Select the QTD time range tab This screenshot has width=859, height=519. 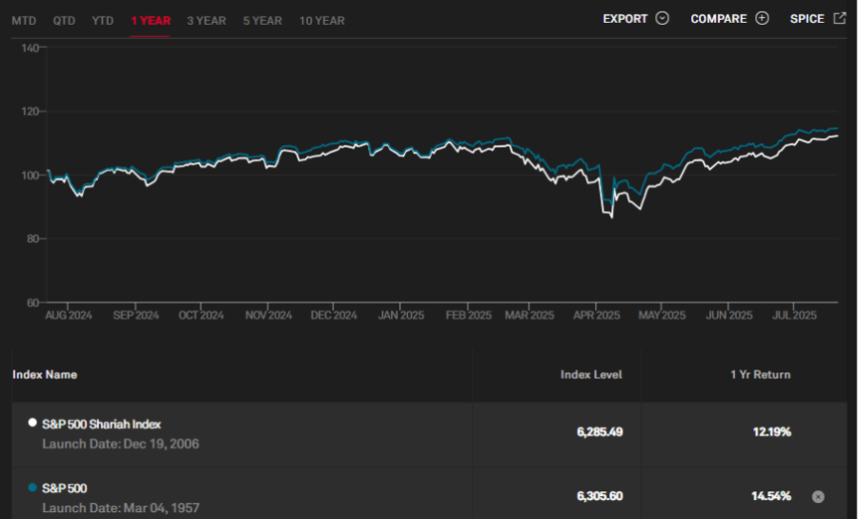coord(64,21)
